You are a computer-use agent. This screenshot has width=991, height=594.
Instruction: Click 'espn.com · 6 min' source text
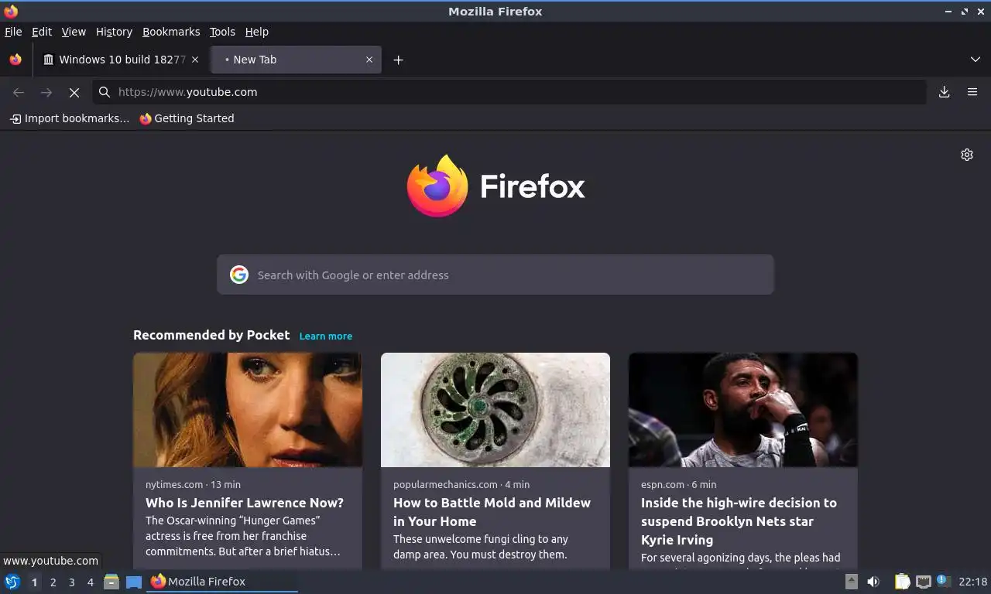(x=679, y=484)
